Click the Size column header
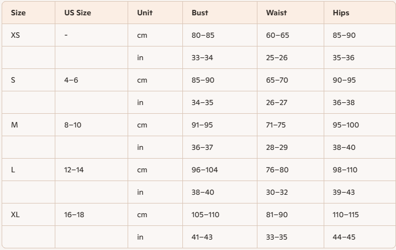Image resolution: width=396 pixels, height=250 pixels. 19,13
